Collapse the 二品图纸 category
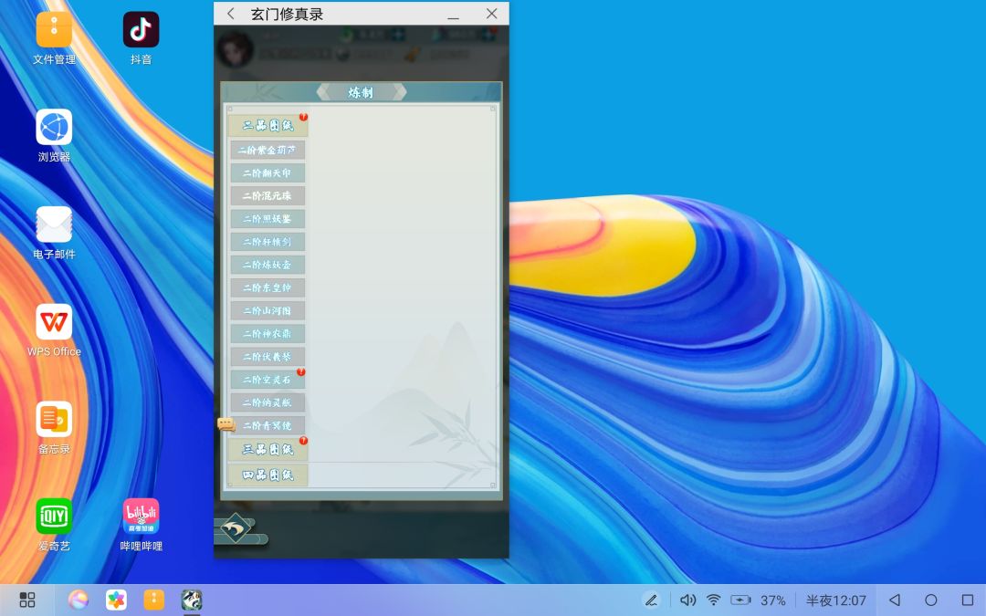The width and height of the screenshot is (986, 616). (x=267, y=126)
